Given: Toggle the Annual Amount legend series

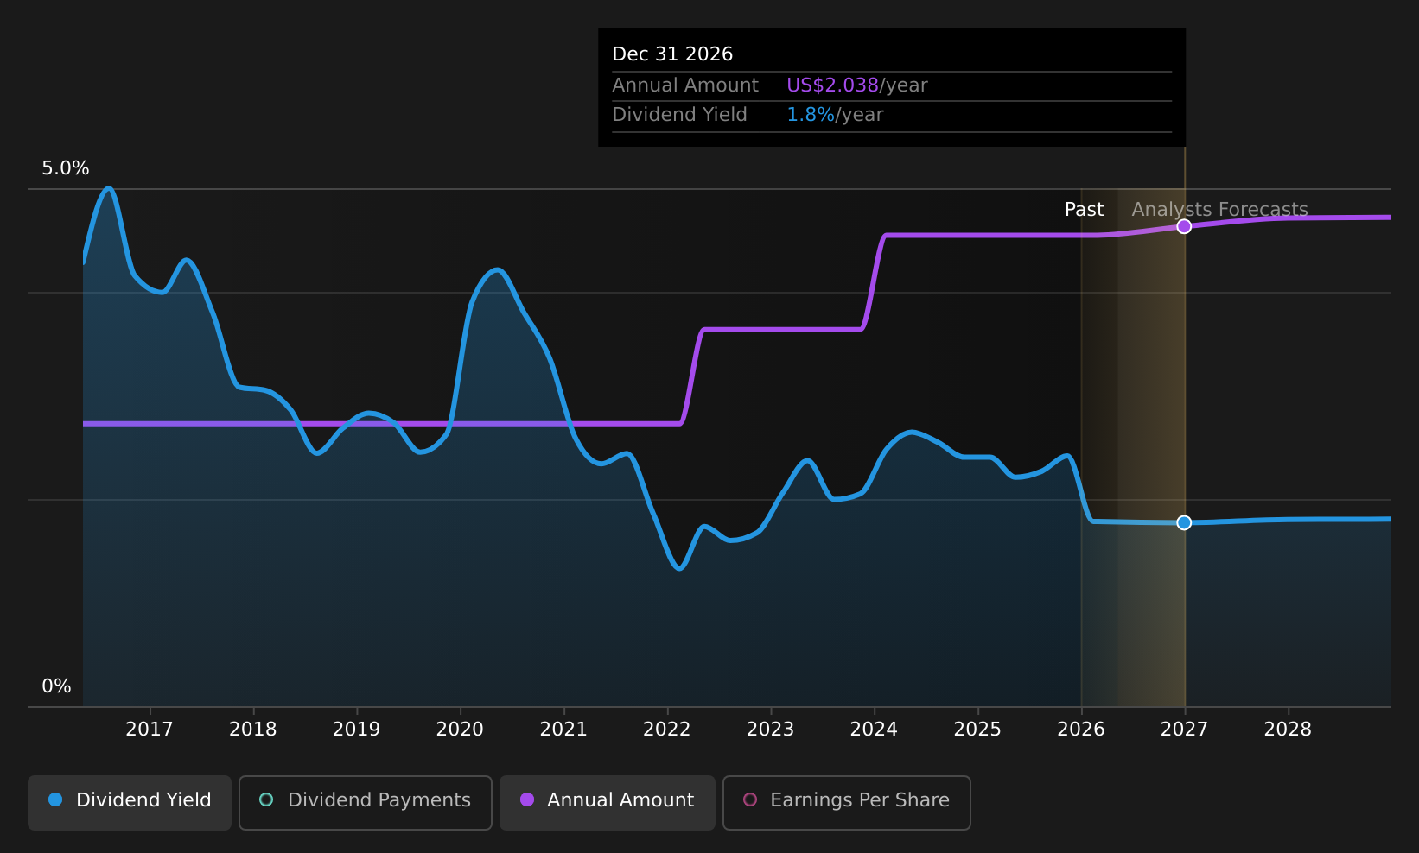Looking at the screenshot, I should tap(607, 802).
